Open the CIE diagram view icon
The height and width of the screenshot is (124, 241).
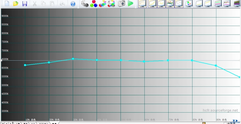click(189, 3)
